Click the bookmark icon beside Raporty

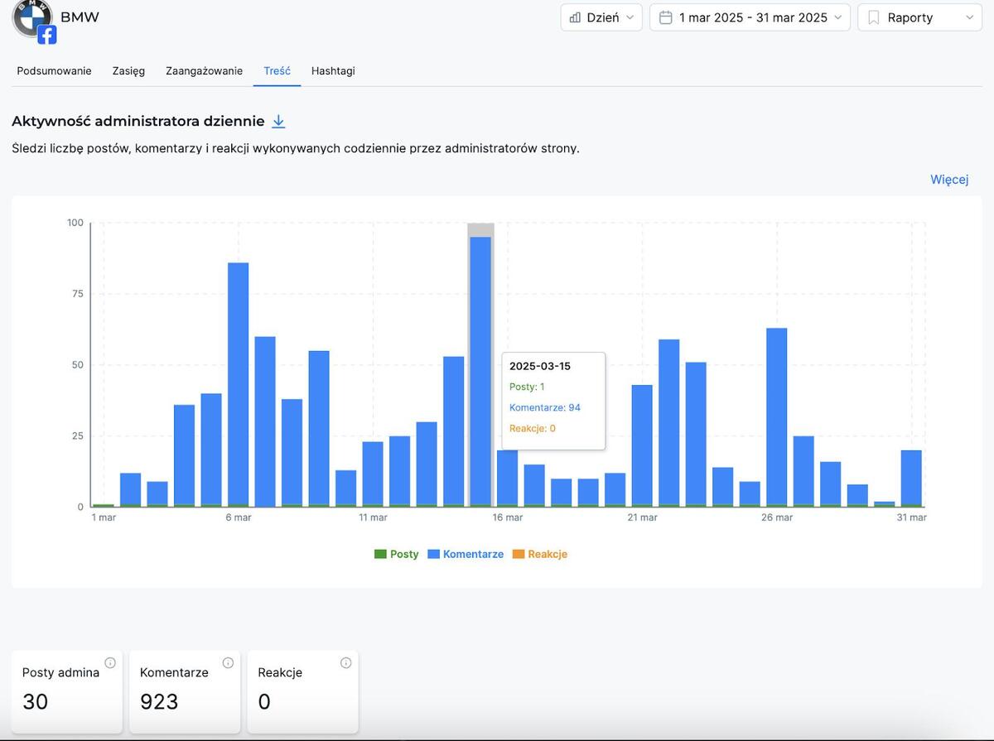tap(873, 17)
